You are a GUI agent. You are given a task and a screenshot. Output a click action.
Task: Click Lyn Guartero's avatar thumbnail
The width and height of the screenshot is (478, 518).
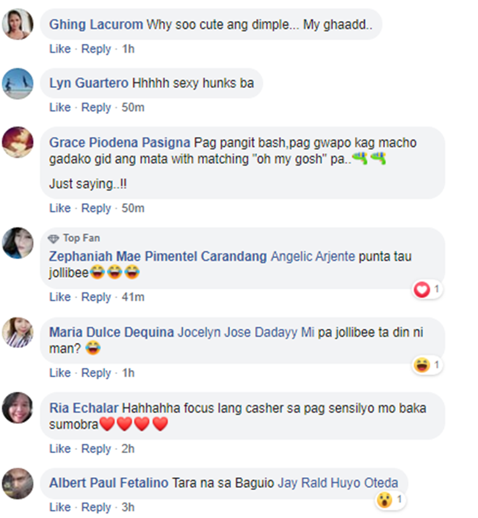17,83
